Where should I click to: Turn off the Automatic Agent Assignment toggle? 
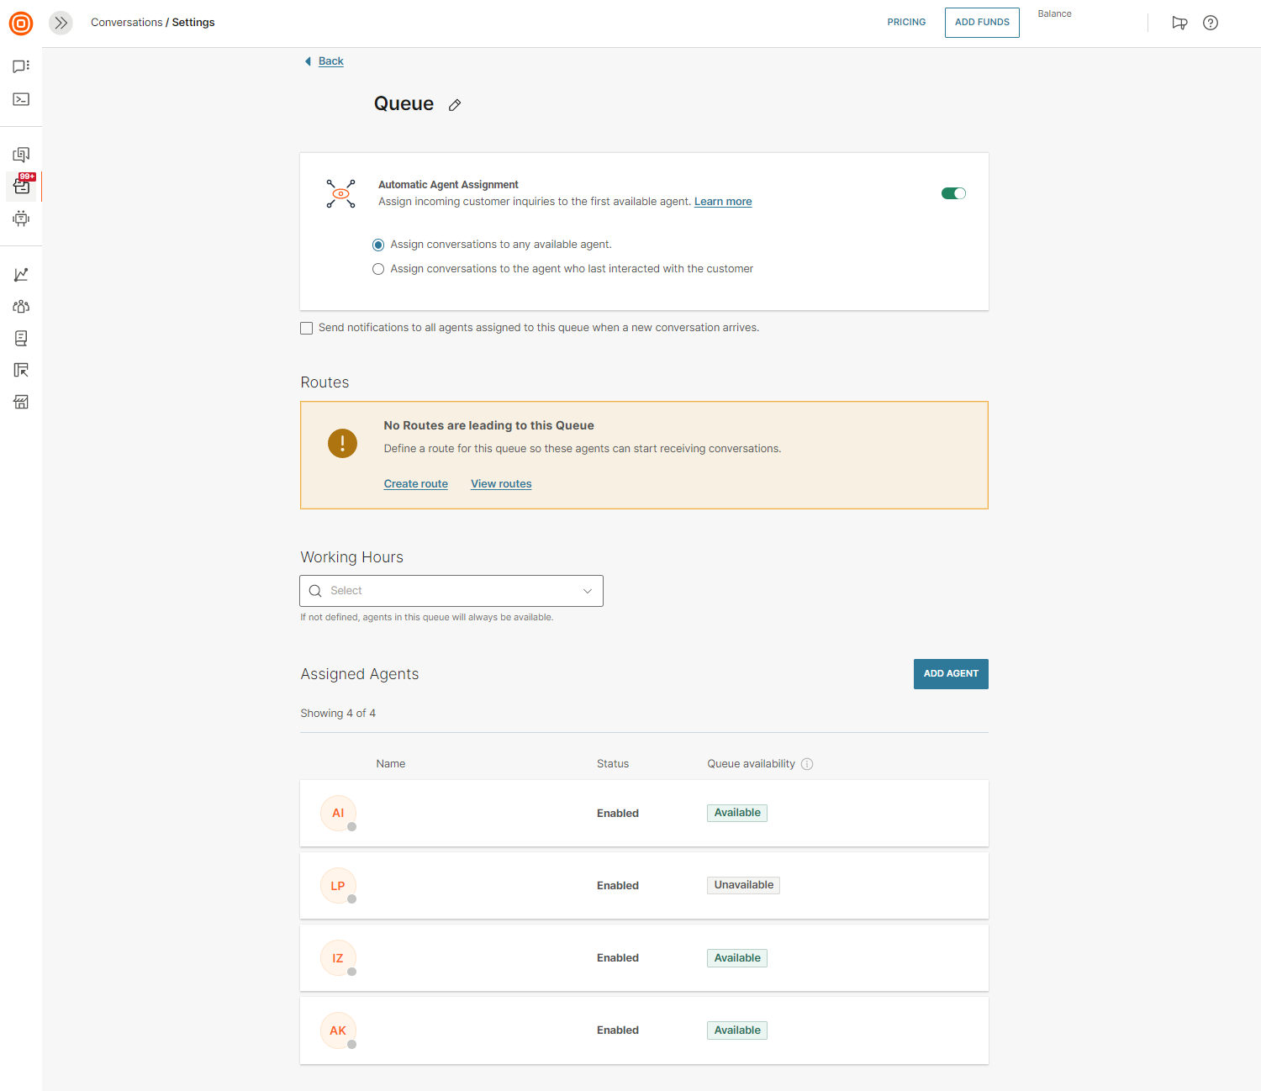point(953,193)
